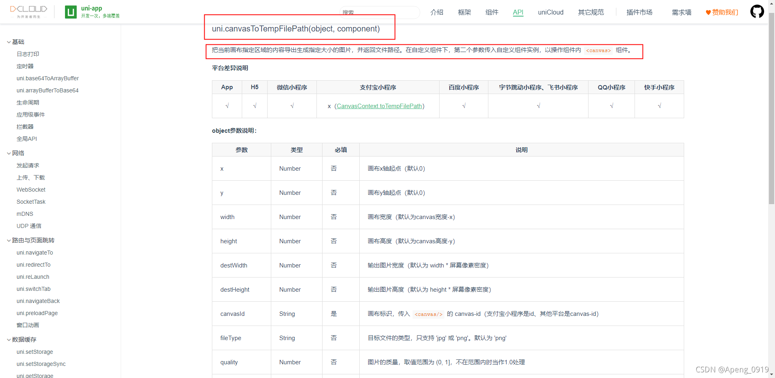Click the 平台差异说明 subheading
This screenshot has width=775, height=378.
(230, 68)
